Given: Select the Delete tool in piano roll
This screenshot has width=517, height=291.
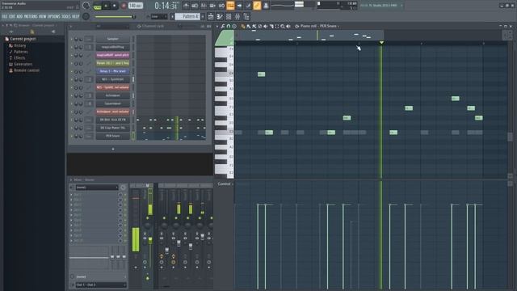Looking at the screenshot, I should tap(260, 26).
